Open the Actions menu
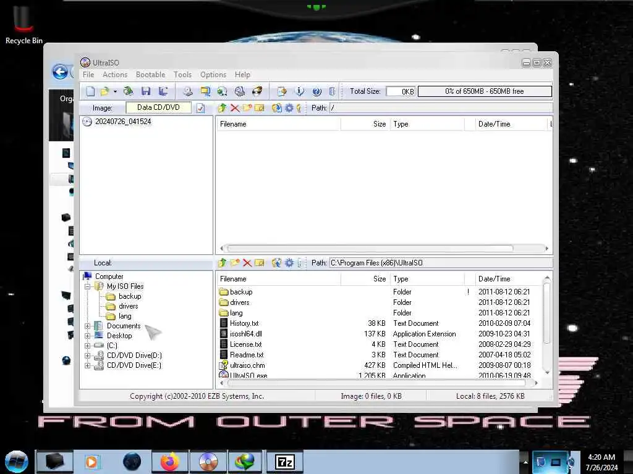This screenshot has width=633, height=474. 114,75
